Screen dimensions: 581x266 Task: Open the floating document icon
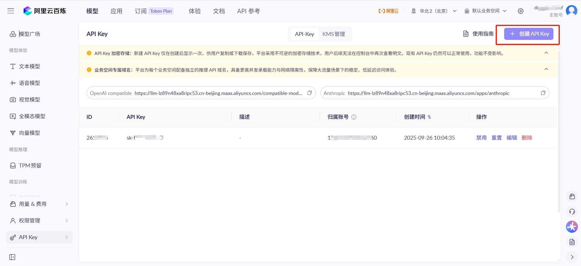[x=572, y=242]
